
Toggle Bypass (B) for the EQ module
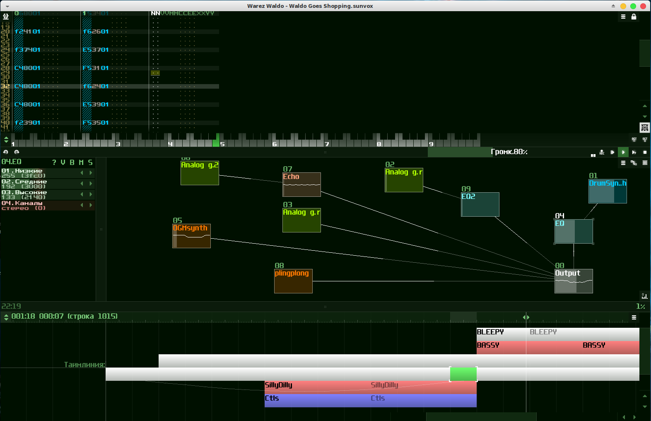coord(72,162)
